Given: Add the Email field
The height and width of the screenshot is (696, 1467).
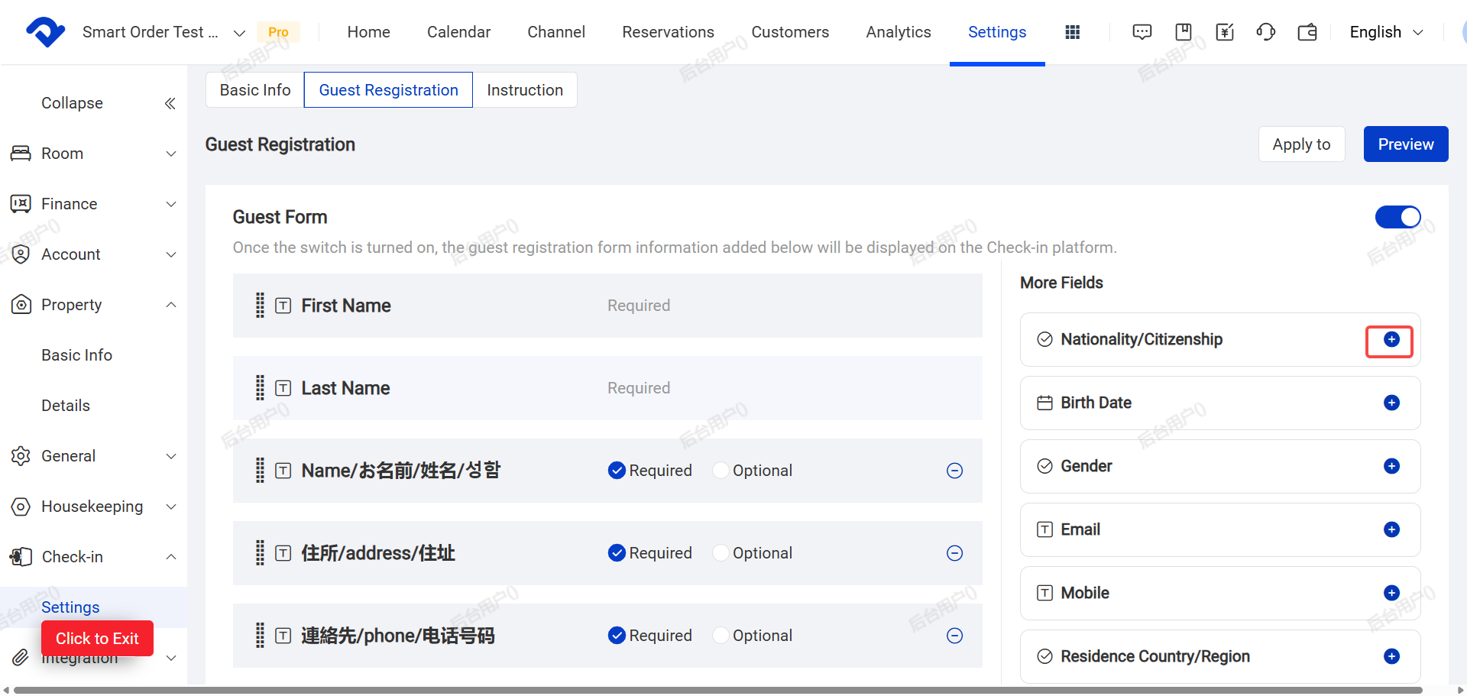Looking at the screenshot, I should pos(1391,529).
